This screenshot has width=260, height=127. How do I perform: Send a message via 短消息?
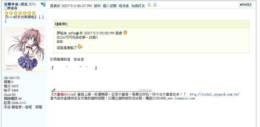coord(124,6)
